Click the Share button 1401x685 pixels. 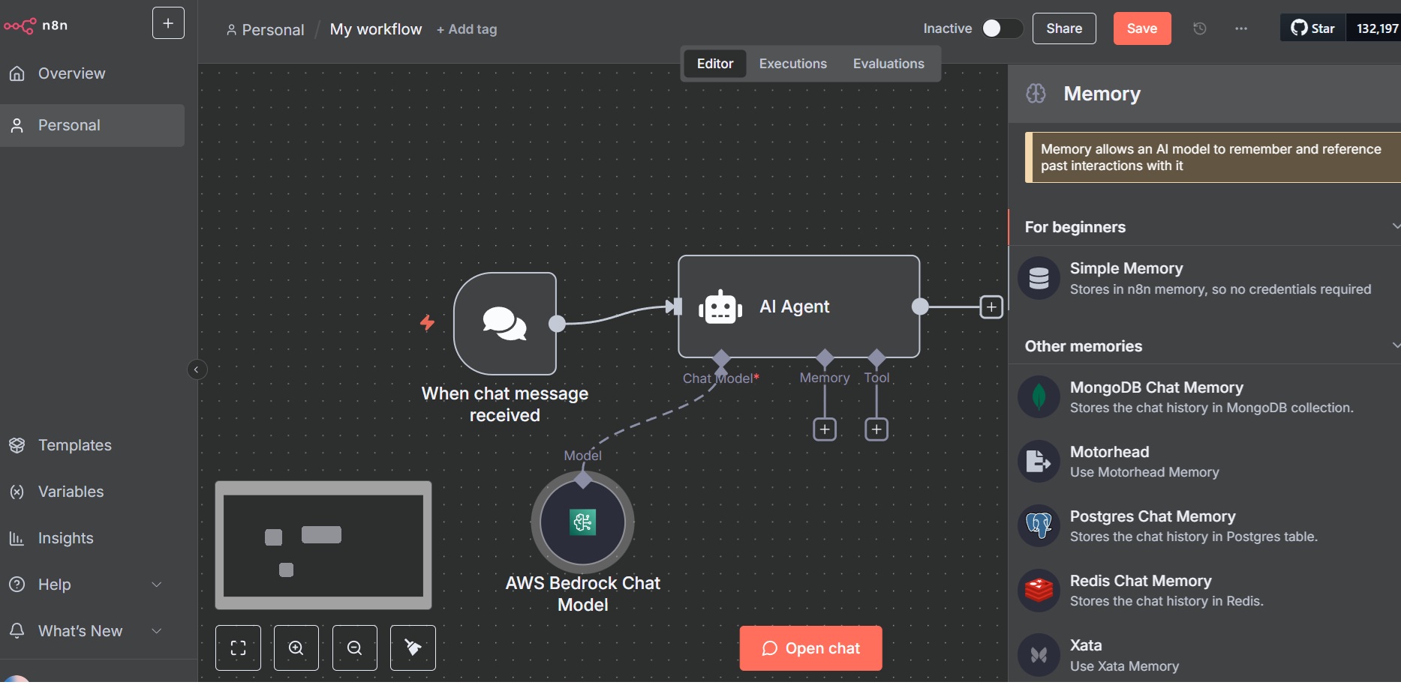tap(1064, 28)
